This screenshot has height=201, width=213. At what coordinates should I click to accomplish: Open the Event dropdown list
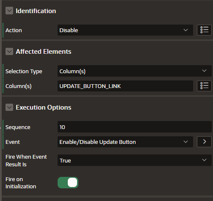click(x=125, y=142)
